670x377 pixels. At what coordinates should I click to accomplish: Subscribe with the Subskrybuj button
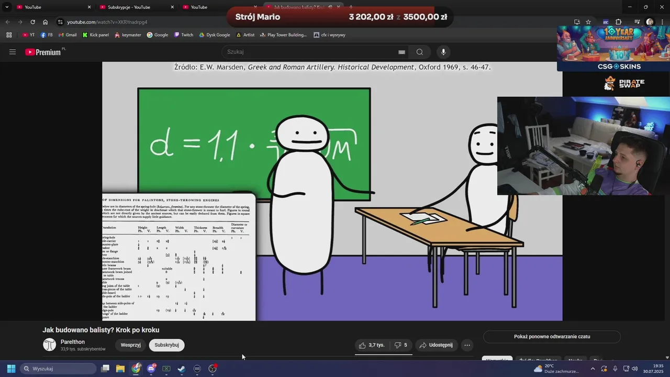click(167, 345)
